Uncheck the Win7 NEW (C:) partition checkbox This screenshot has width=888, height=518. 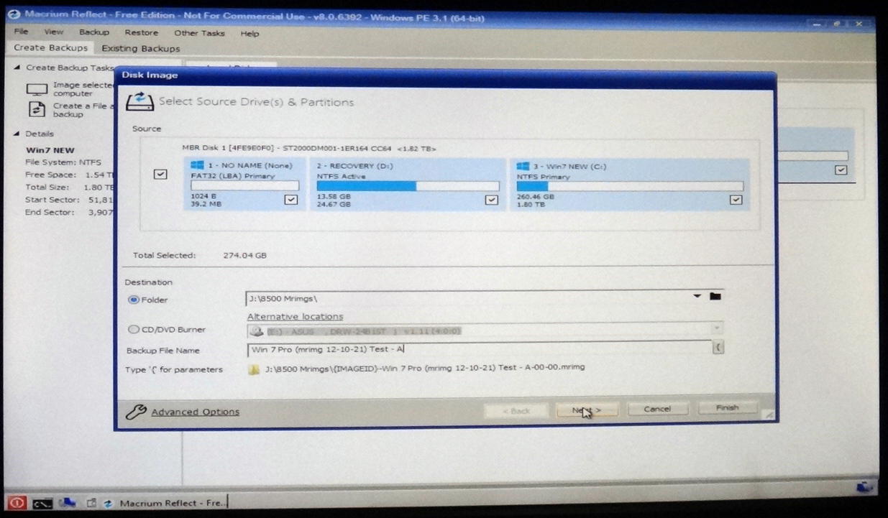click(x=736, y=200)
